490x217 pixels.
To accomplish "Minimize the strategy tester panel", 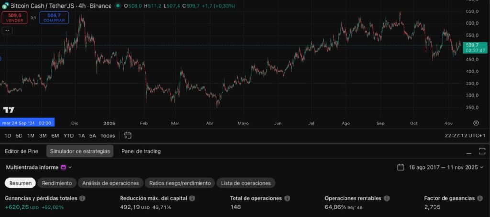I will click(469, 151).
